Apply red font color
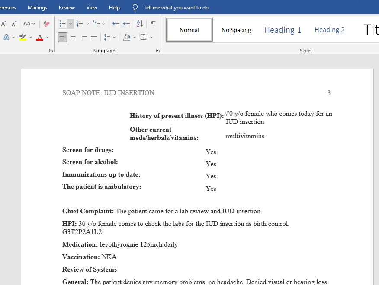379x285 pixels. pos(40,37)
